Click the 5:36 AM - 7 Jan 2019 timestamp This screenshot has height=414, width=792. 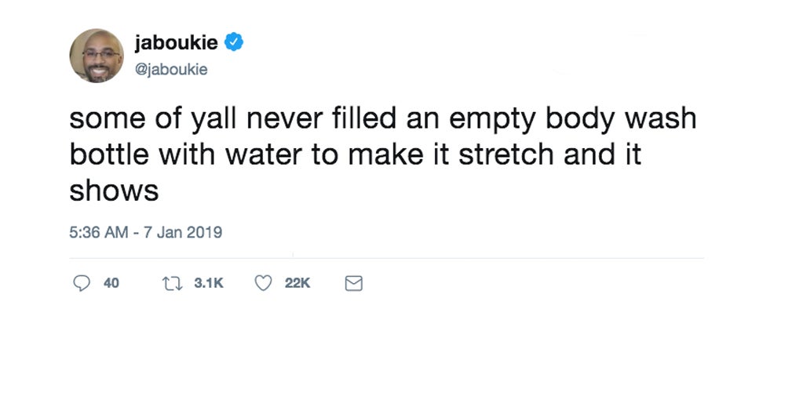[145, 232]
